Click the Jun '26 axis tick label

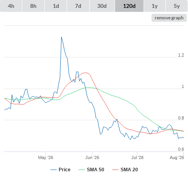coord(92,157)
